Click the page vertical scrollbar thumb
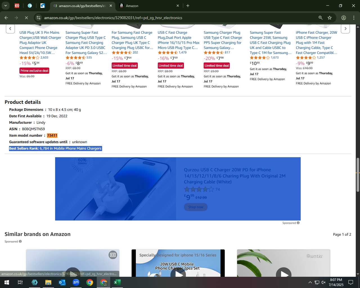 (358, 175)
